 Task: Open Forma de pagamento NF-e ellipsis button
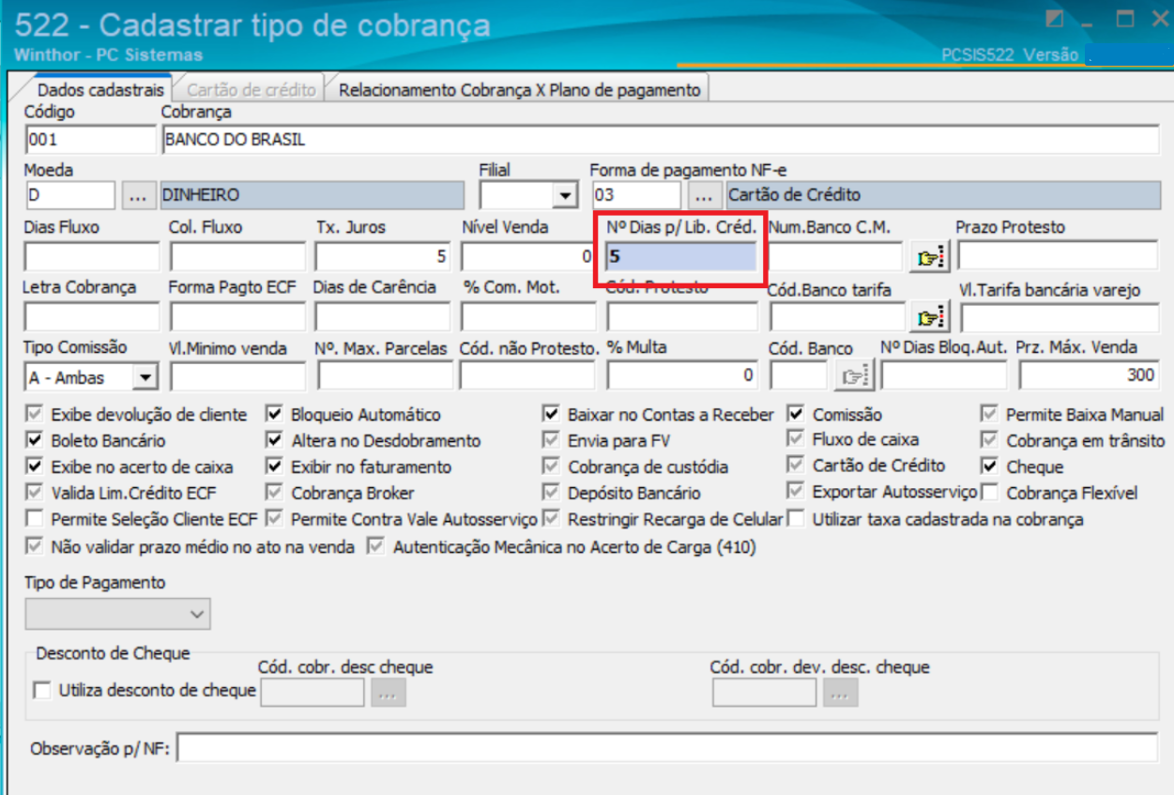tap(704, 195)
